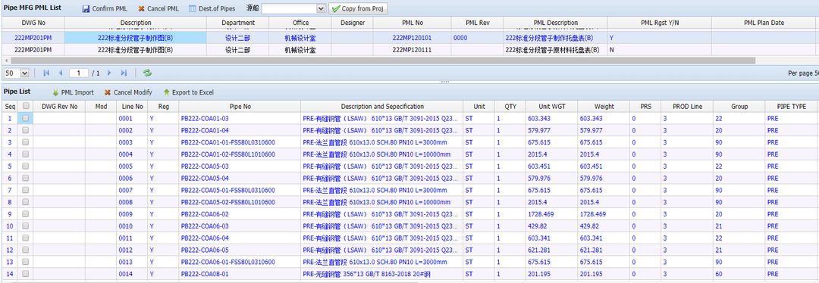Screen dimensions: 819x283
Task: Click pipe PB222-COA01-01-FSS80L0310600
Action: click(x=227, y=142)
